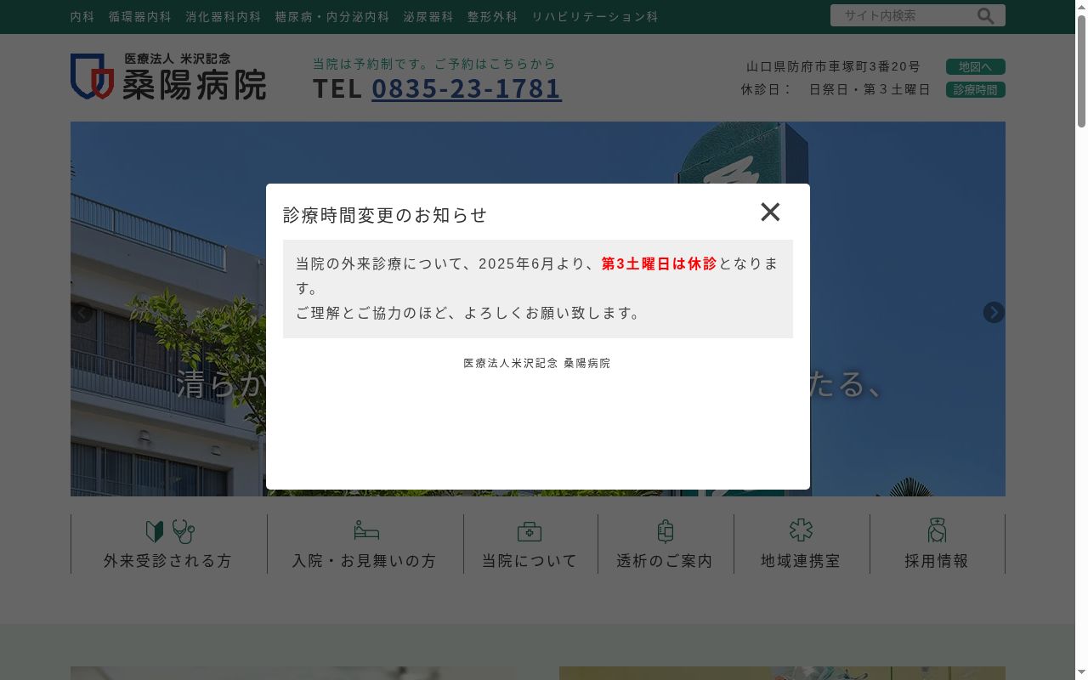Open the 消化器科内科 department link
Viewport: 1088px width, 680px height.
pos(224,16)
